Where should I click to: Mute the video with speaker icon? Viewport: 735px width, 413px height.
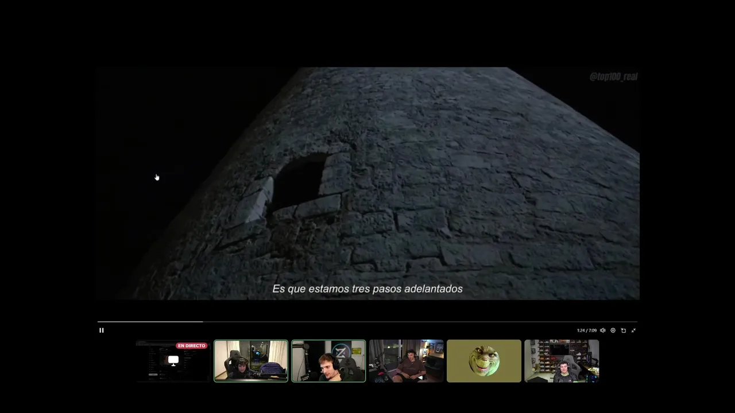coord(602,330)
